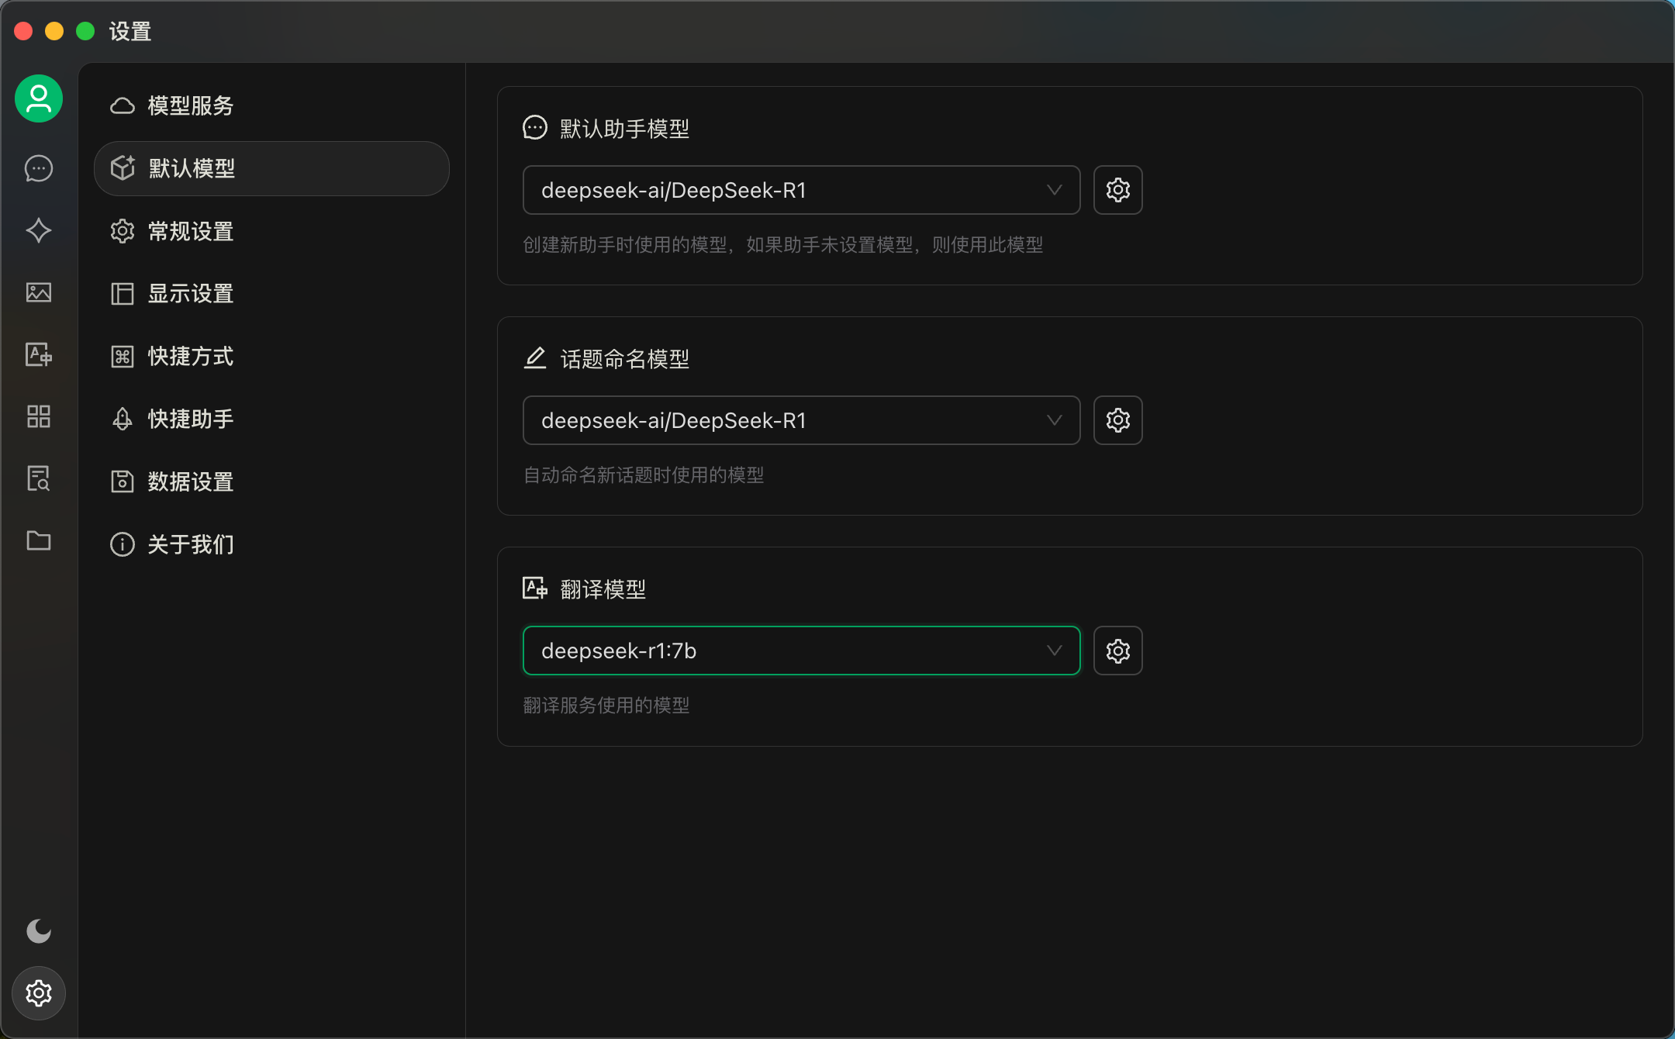
Task: Toggle dark mode moon icon
Action: tap(39, 930)
